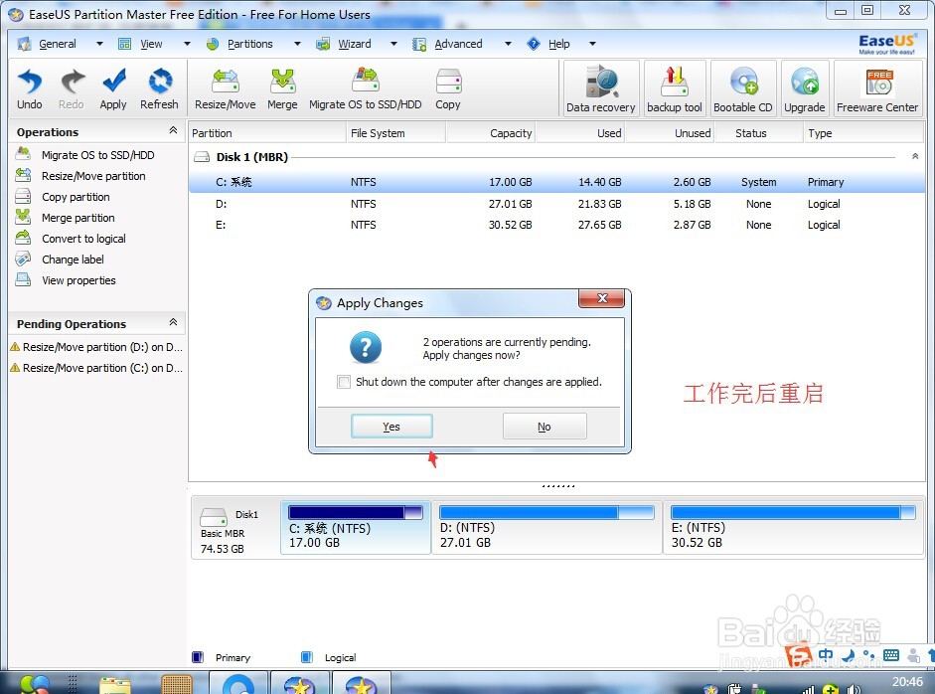Screen dimensions: 935x694
Task: Open the Help menu
Action: coord(558,44)
